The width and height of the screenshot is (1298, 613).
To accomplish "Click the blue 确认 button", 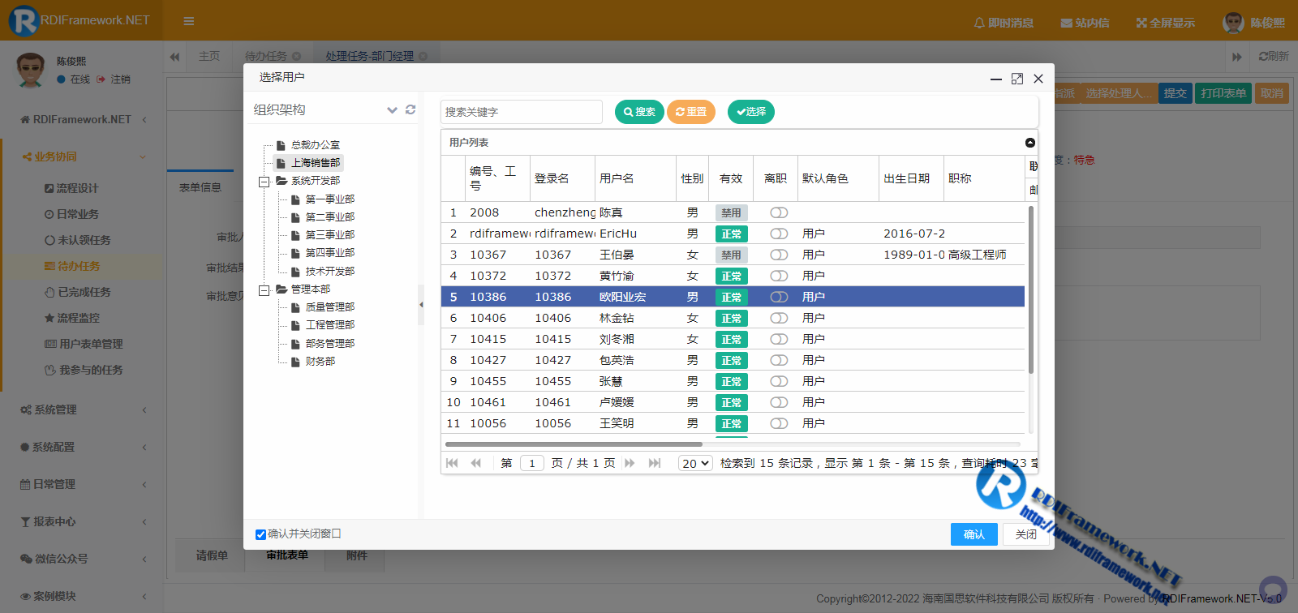I will click(974, 534).
